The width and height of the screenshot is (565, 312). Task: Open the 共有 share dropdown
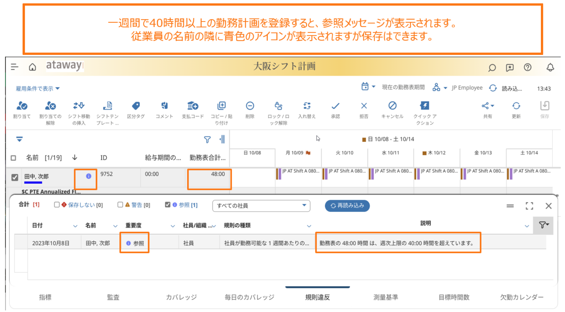click(487, 106)
